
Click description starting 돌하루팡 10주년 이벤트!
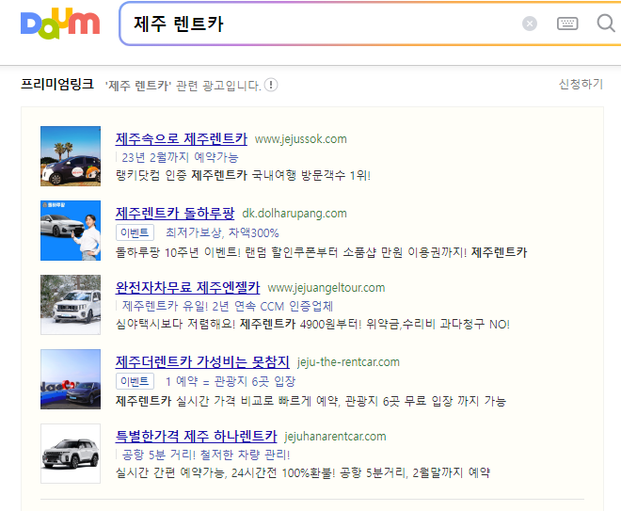321,252
